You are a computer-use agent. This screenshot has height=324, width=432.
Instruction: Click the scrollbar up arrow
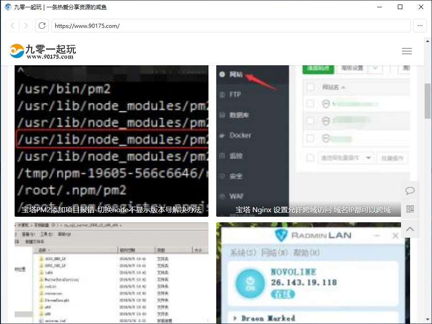[427, 42]
